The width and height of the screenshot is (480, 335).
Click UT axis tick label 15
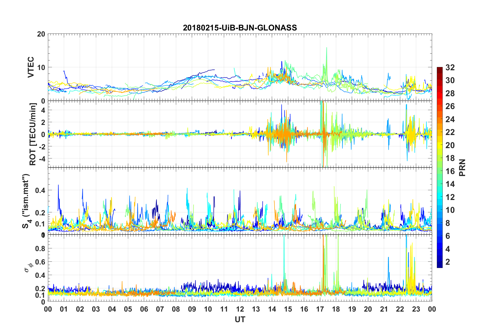click(x=288, y=309)
